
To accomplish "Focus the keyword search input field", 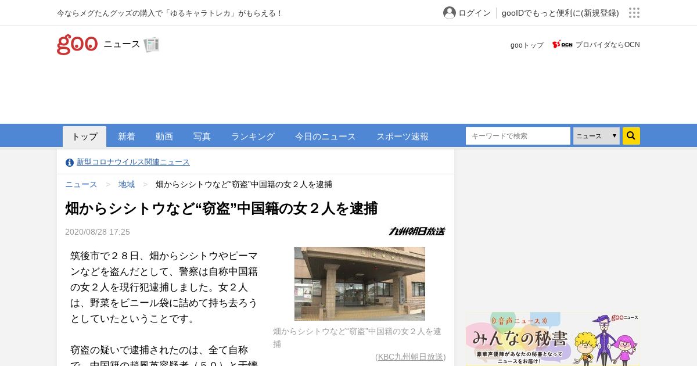I will tap(518, 136).
